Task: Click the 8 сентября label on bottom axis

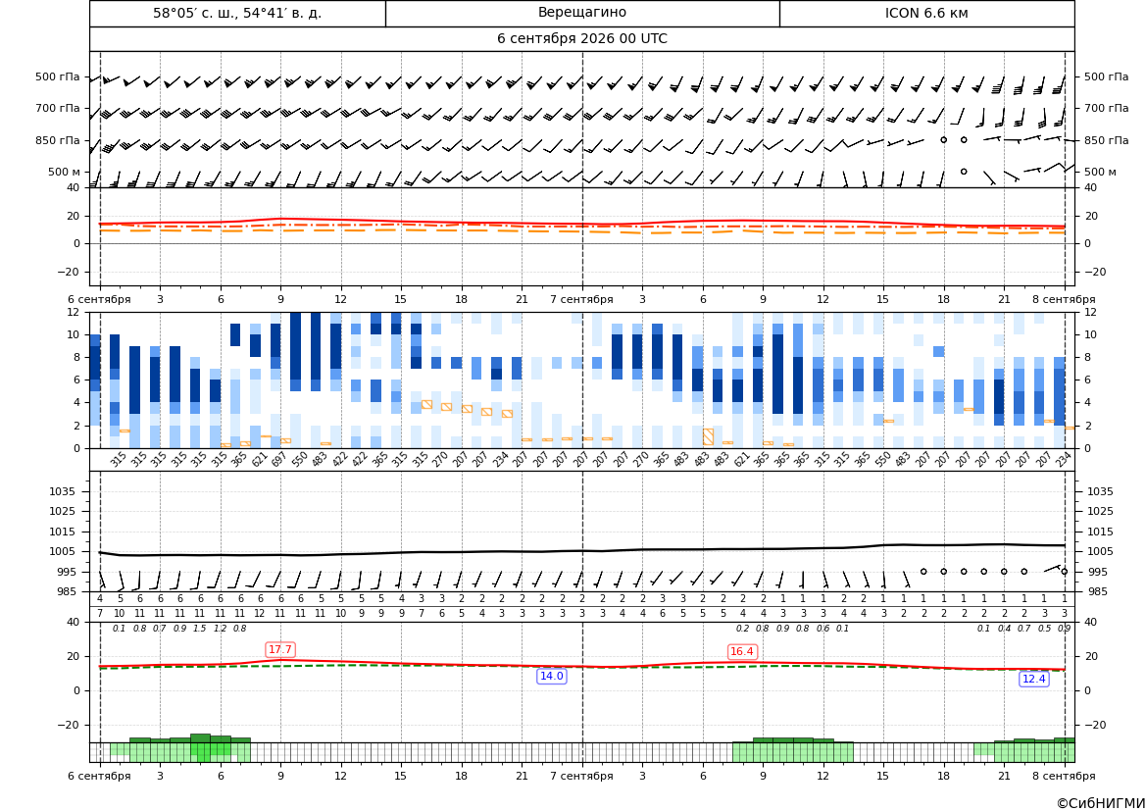Action: pos(1064,775)
